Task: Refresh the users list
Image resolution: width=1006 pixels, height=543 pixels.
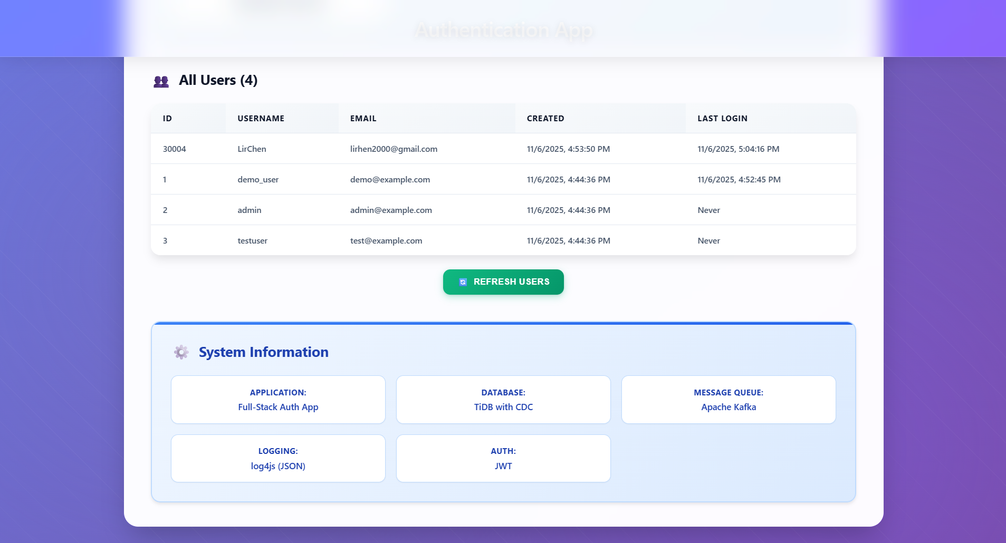Action: click(x=503, y=282)
